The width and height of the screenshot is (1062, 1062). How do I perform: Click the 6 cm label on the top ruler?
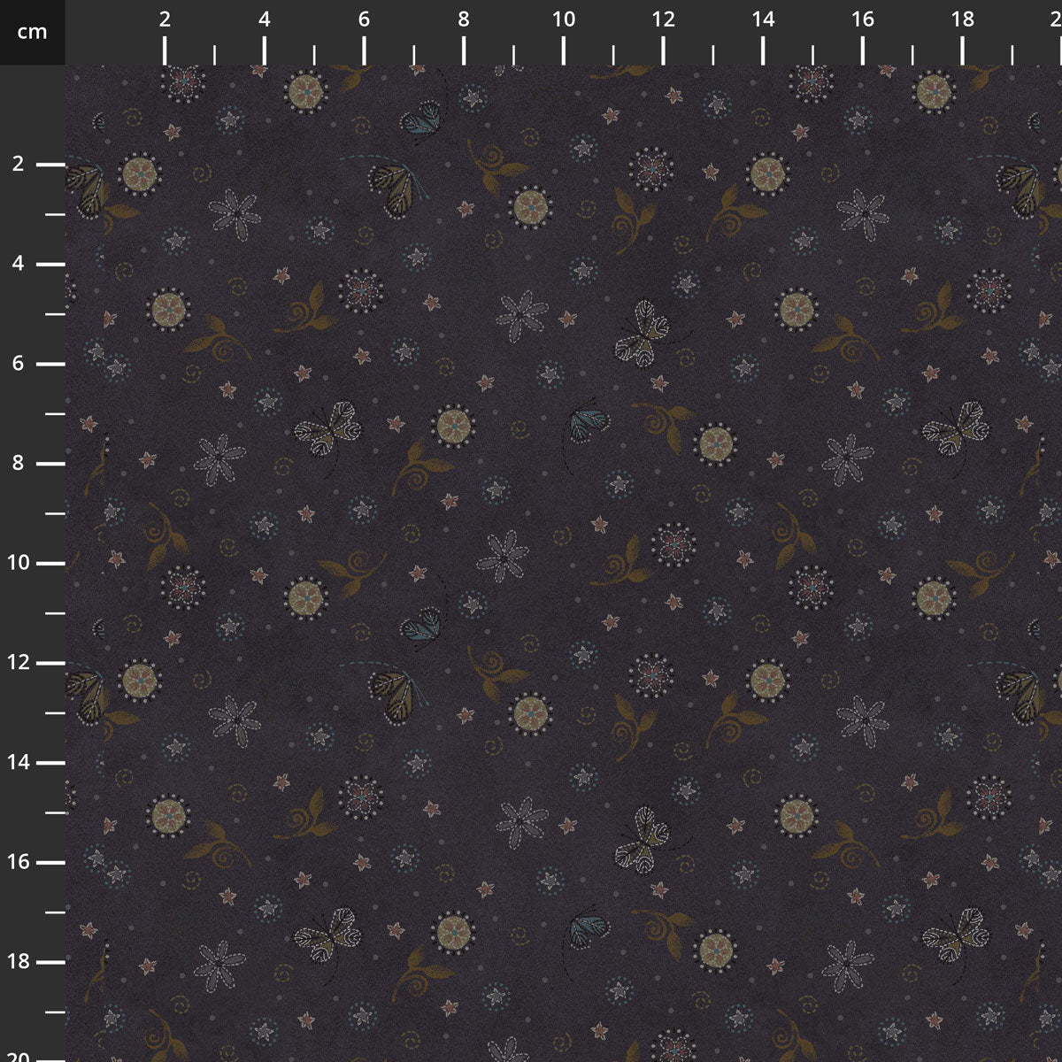(364, 19)
